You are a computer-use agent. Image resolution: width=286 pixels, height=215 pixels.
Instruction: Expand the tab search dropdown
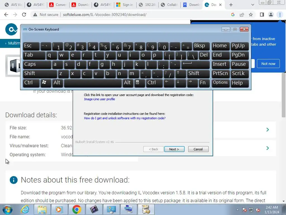pos(252,5)
